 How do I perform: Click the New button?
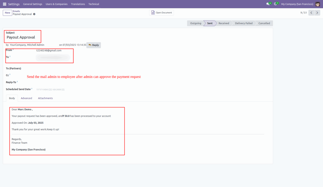point(7,13)
